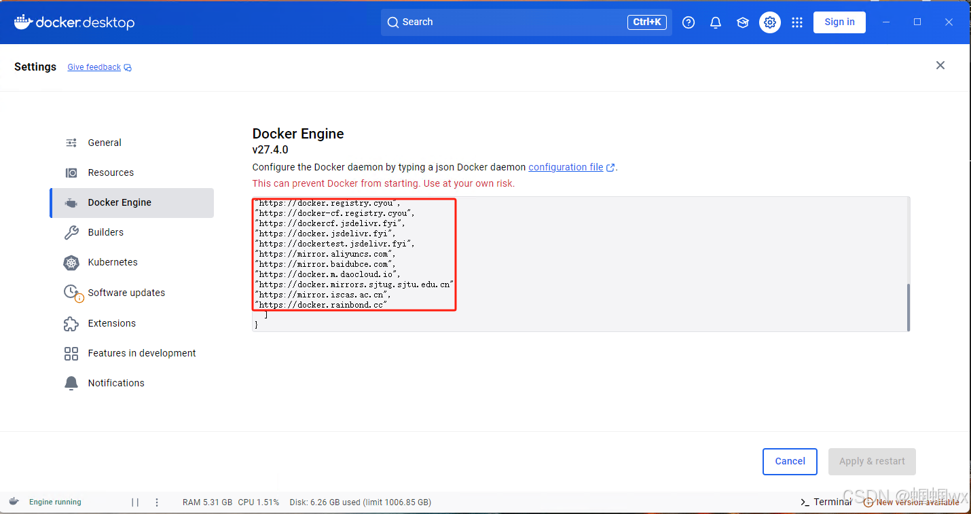Click the CPU 1.51% indicator
This screenshot has width=971, height=514.
pyautogui.click(x=259, y=502)
